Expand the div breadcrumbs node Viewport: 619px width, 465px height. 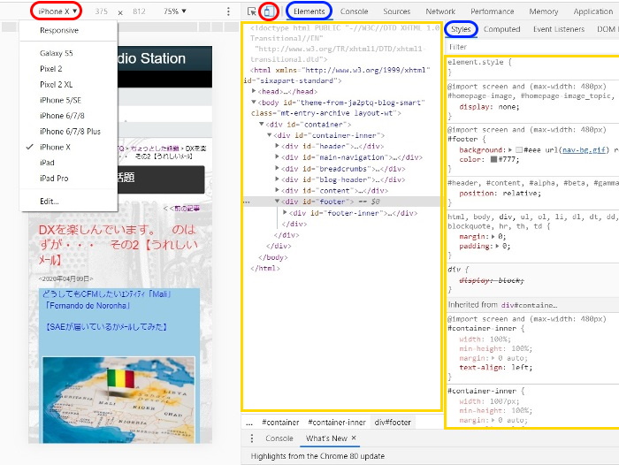pos(277,169)
